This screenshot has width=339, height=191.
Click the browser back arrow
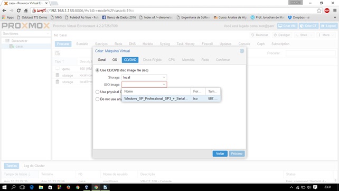click(4, 11)
